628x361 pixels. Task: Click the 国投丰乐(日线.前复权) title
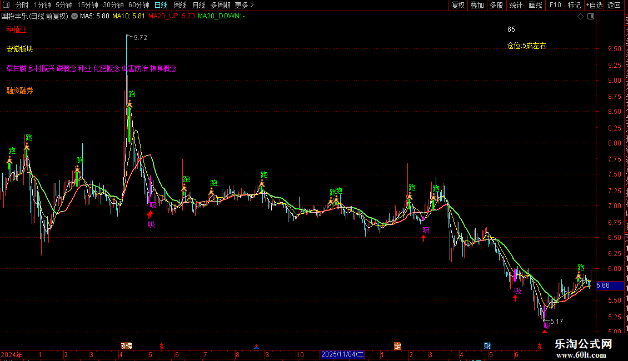coord(35,17)
